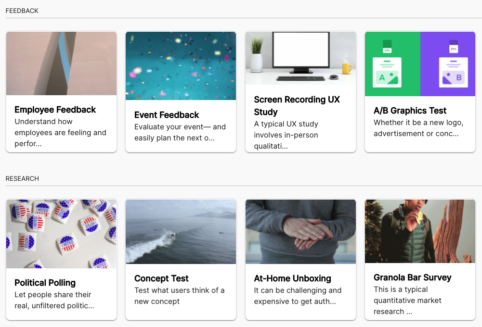Click the Political Polling card title
Viewport: 482px width, 327px height.
(45, 283)
